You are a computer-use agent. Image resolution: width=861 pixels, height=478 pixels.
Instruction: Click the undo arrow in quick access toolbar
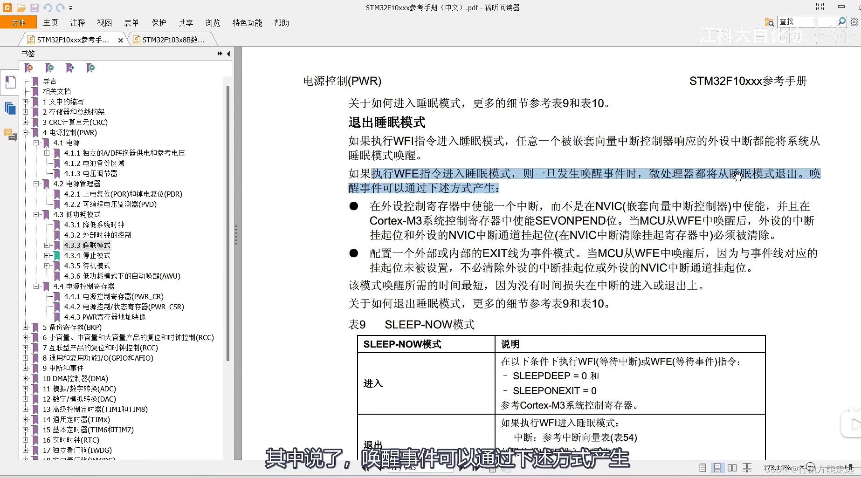[x=48, y=8]
